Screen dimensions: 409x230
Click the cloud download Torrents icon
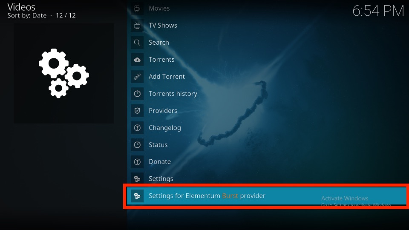(x=137, y=60)
